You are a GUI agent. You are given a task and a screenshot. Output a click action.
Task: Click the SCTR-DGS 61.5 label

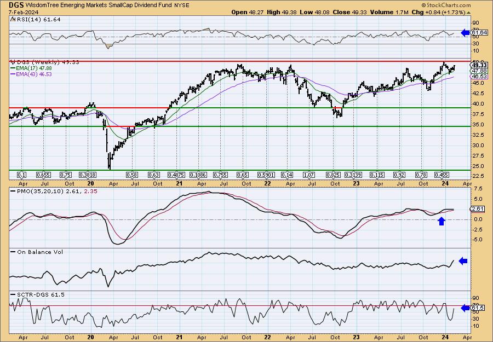[41, 294]
